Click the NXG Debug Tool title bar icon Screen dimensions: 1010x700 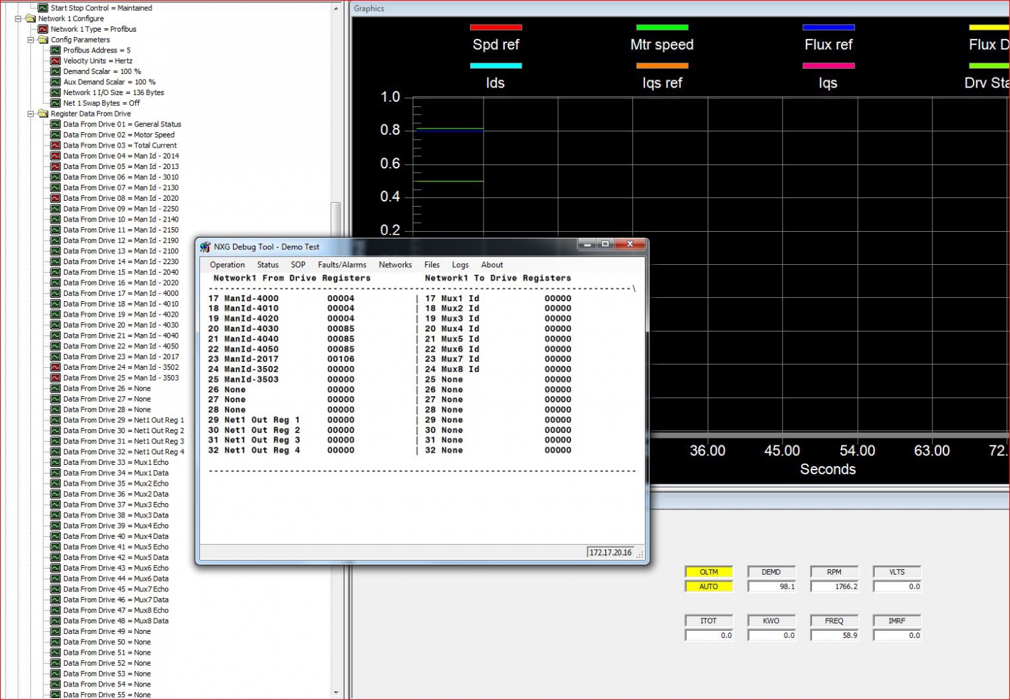[205, 247]
